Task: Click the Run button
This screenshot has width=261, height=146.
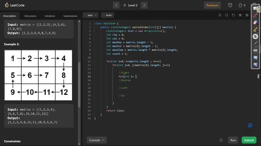Action: tap(233, 140)
